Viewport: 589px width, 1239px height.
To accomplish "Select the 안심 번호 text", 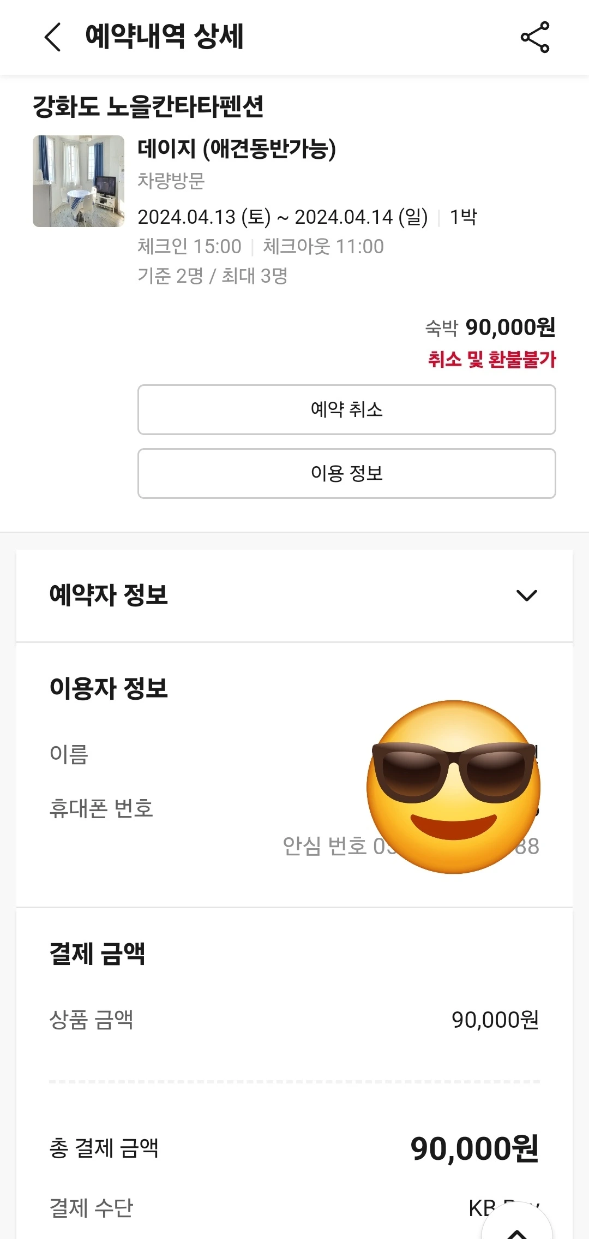I will coord(324,846).
